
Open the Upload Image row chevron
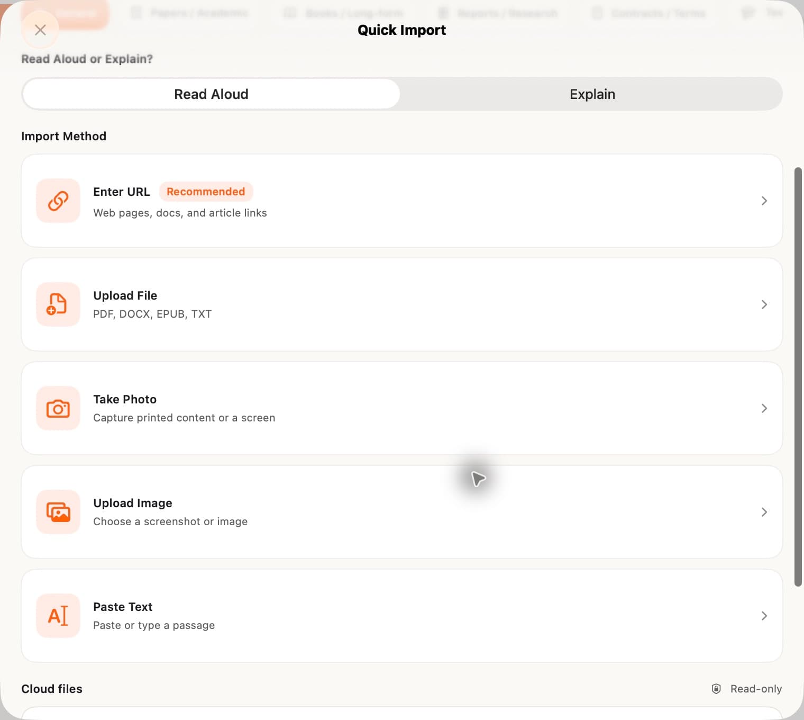[x=764, y=512]
